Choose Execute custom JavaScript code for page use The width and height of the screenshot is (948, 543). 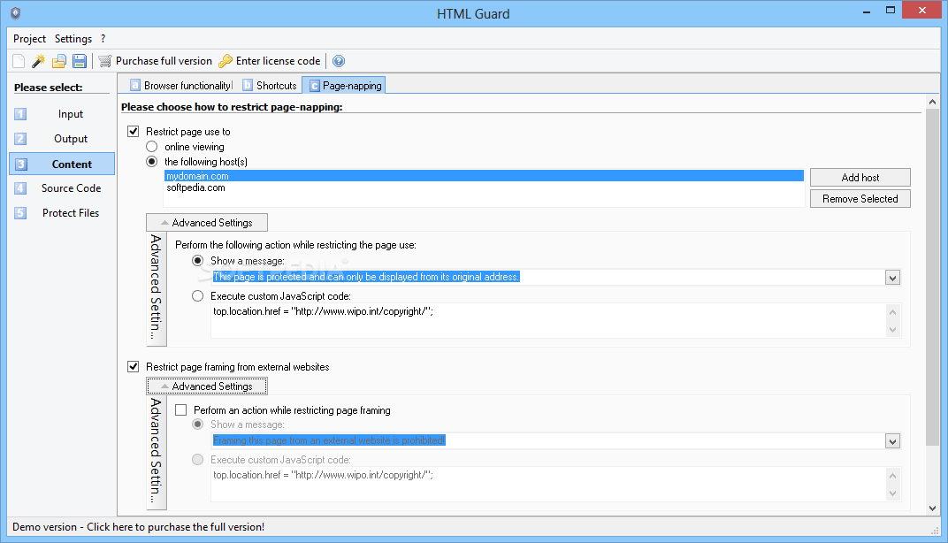[198, 295]
